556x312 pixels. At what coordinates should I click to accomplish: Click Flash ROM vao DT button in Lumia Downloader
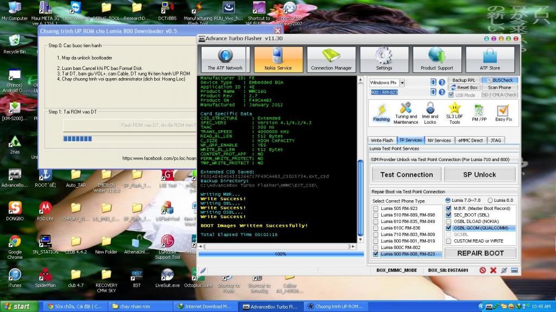[130, 125]
